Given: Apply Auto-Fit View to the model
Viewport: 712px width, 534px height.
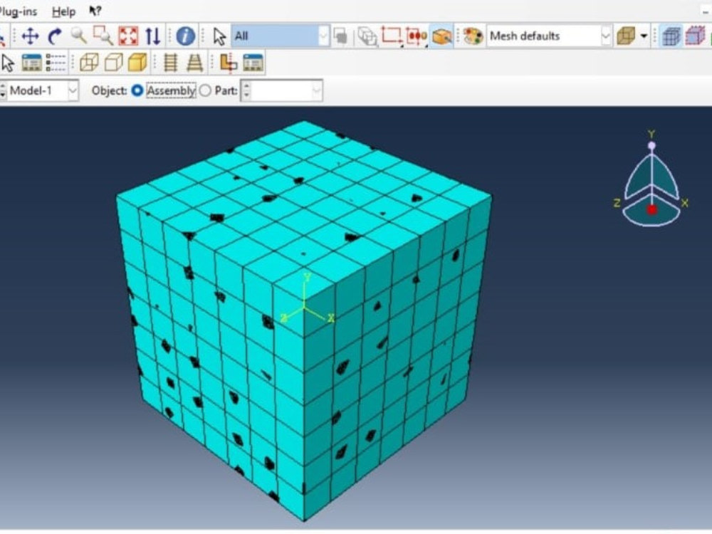Looking at the screenshot, I should click(128, 35).
